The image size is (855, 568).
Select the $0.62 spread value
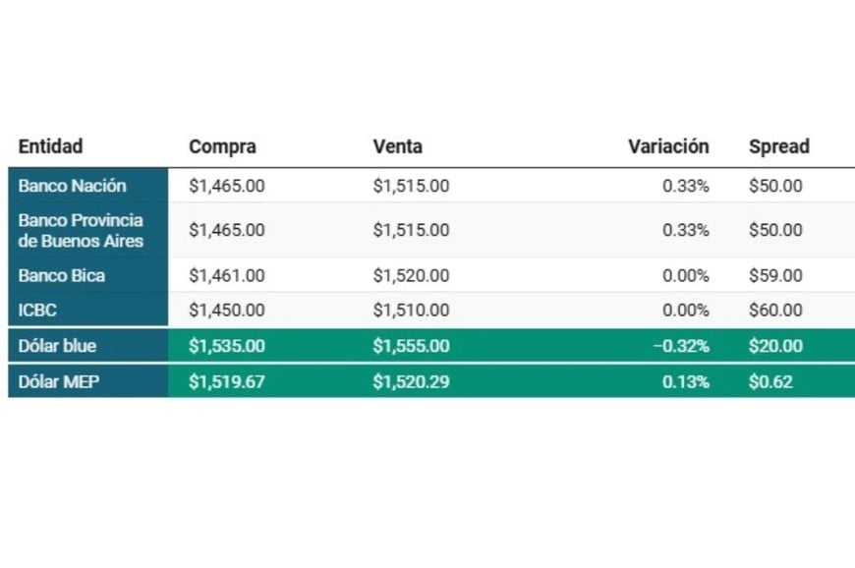pyautogui.click(x=770, y=382)
